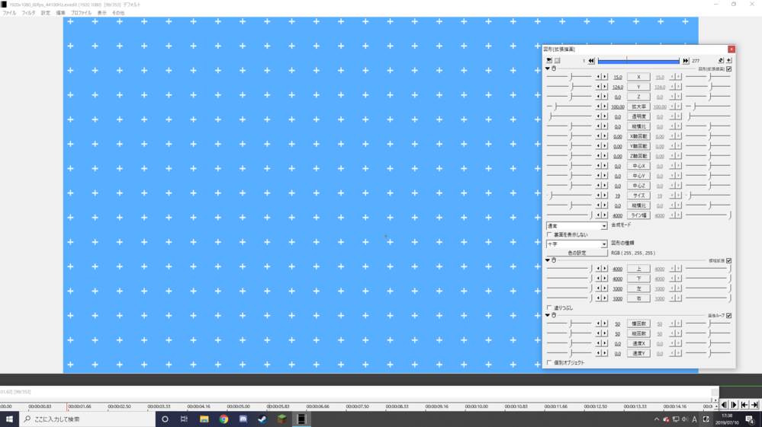Click the camera control icon in settings dialog
The height and width of the screenshot is (427, 762).
coord(548,60)
